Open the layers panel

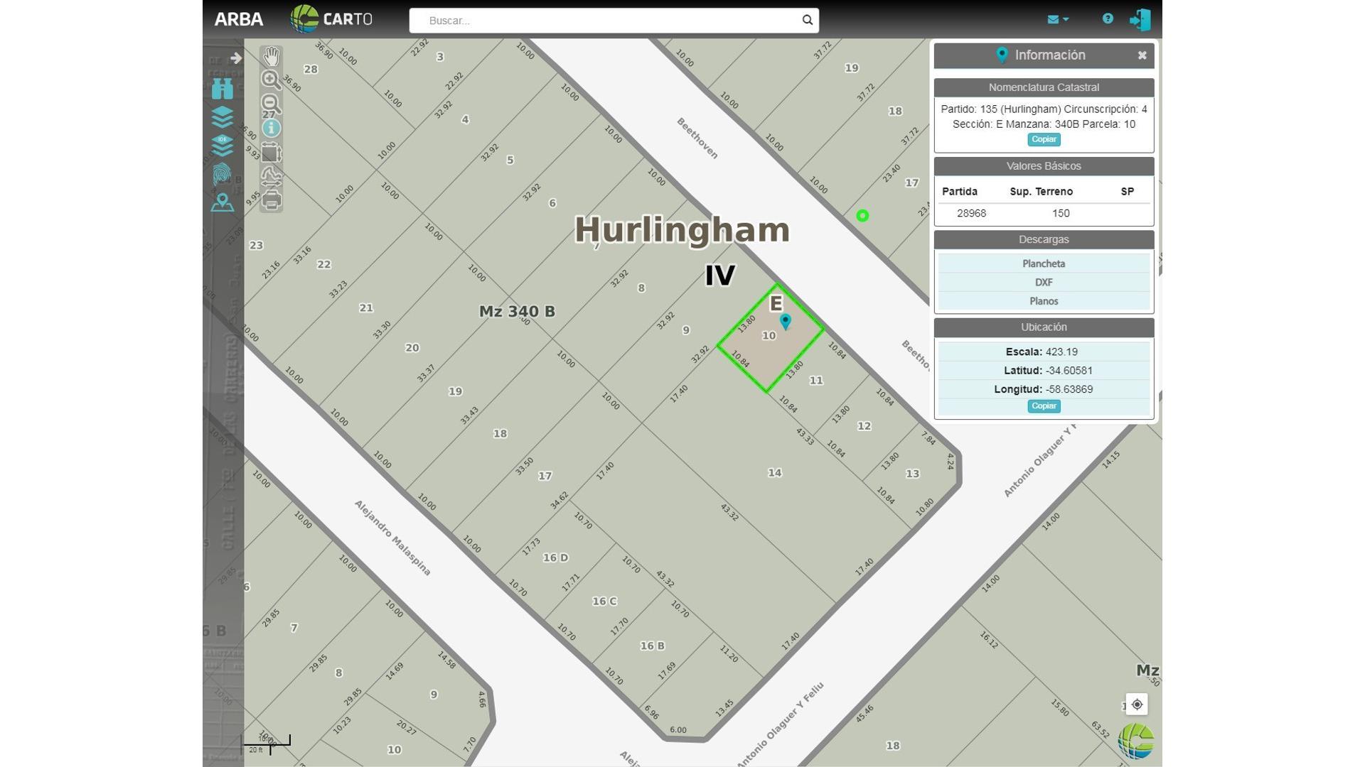(x=223, y=116)
